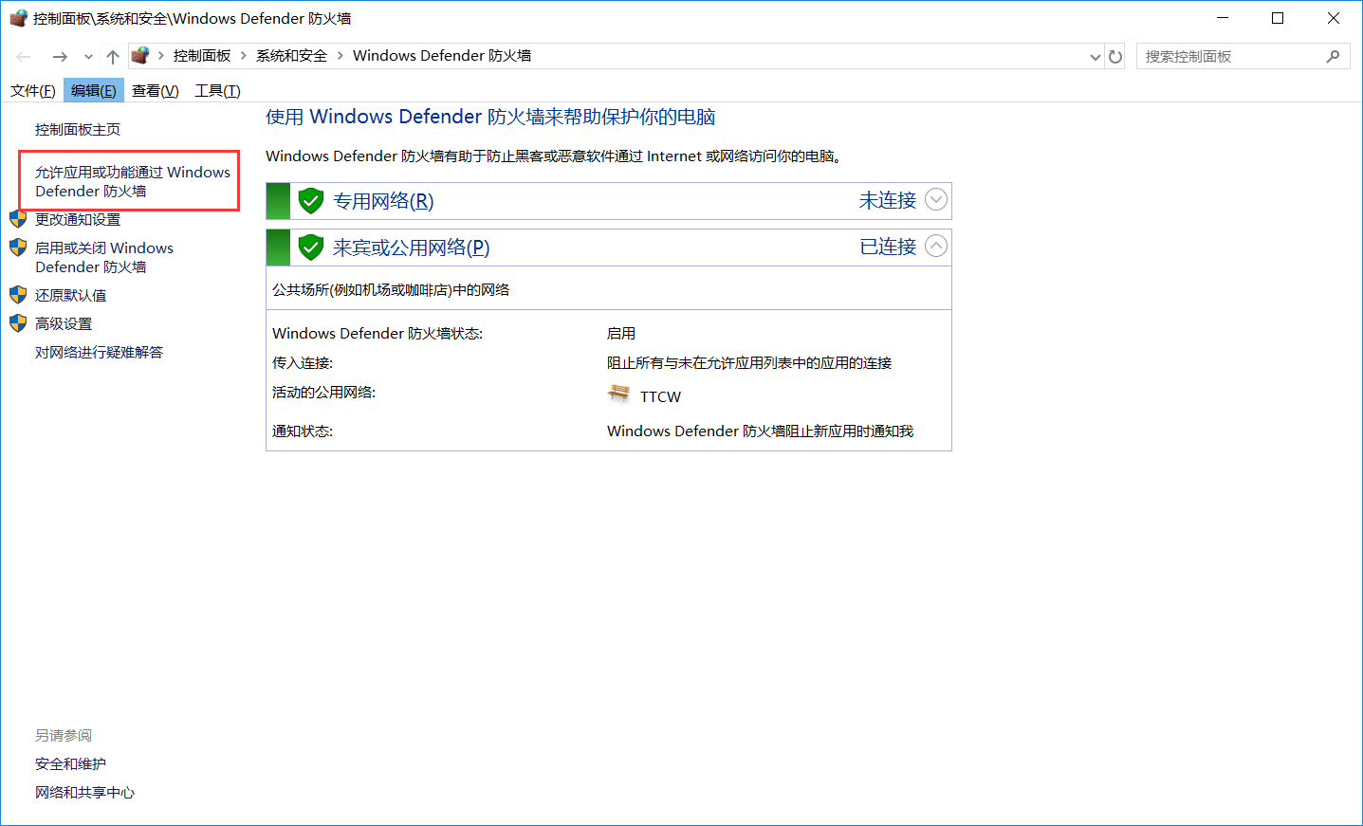The height and width of the screenshot is (826, 1363).
Task: Click Windows Defender 防火墙阻止新应用时通知我 text
Action: [x=760, y=431]
